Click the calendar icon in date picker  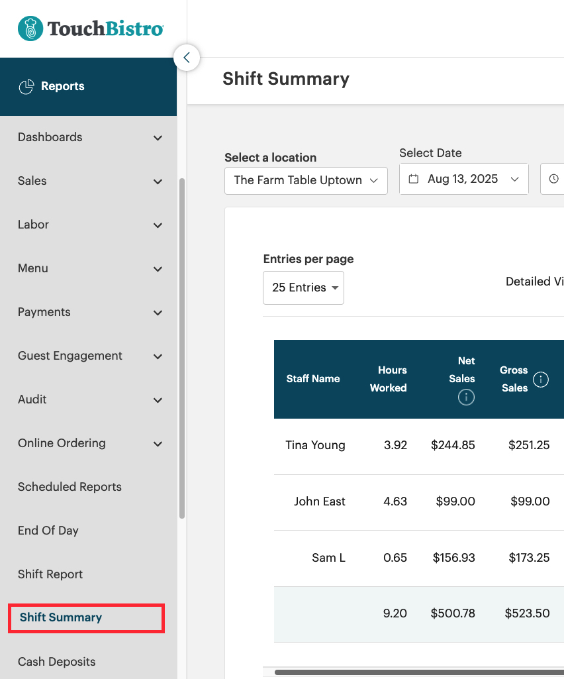pyautogui.click(x=414, y=180)
